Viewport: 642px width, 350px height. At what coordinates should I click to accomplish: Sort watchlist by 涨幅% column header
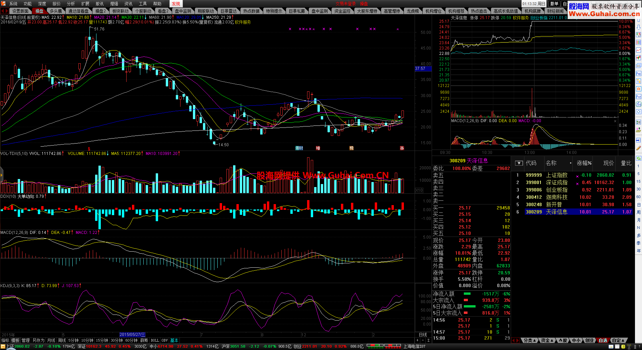pyautogui.click(x=584, y=163)
